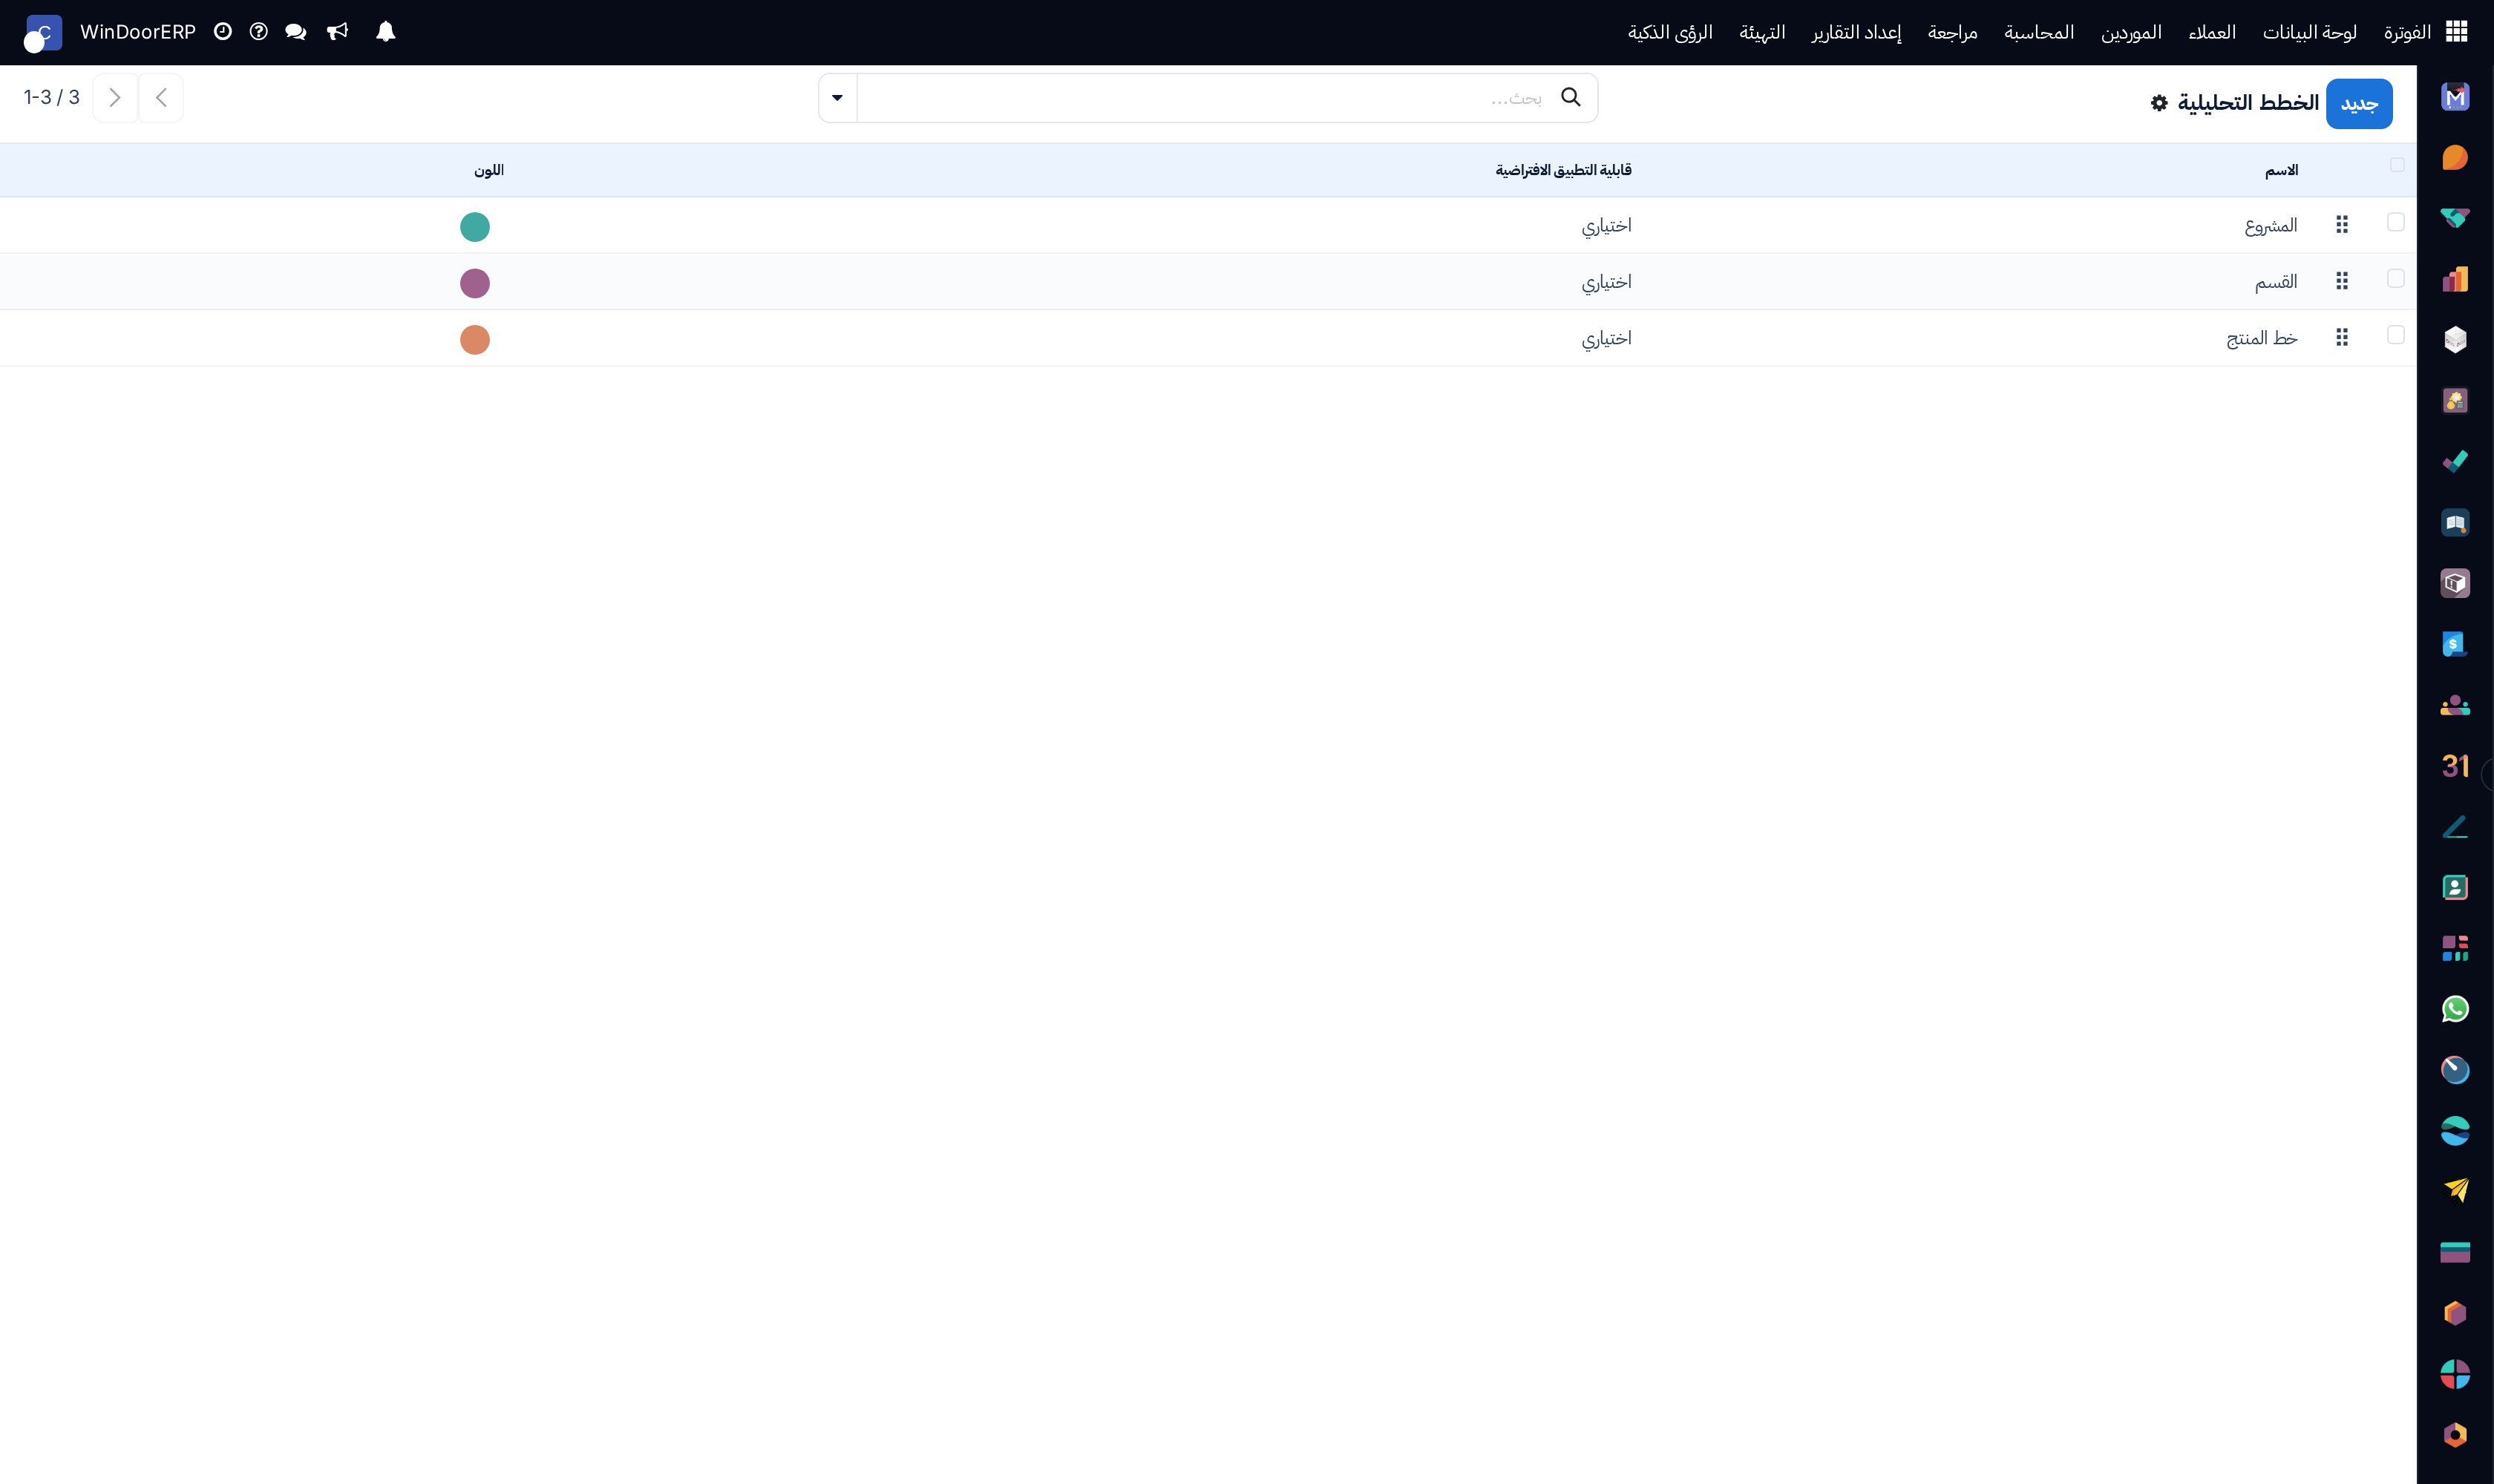The height and width of the screenshot is (1484, 2494).
Task: Open the Discuss orange speech bubble app
Action: [2455, 158]
